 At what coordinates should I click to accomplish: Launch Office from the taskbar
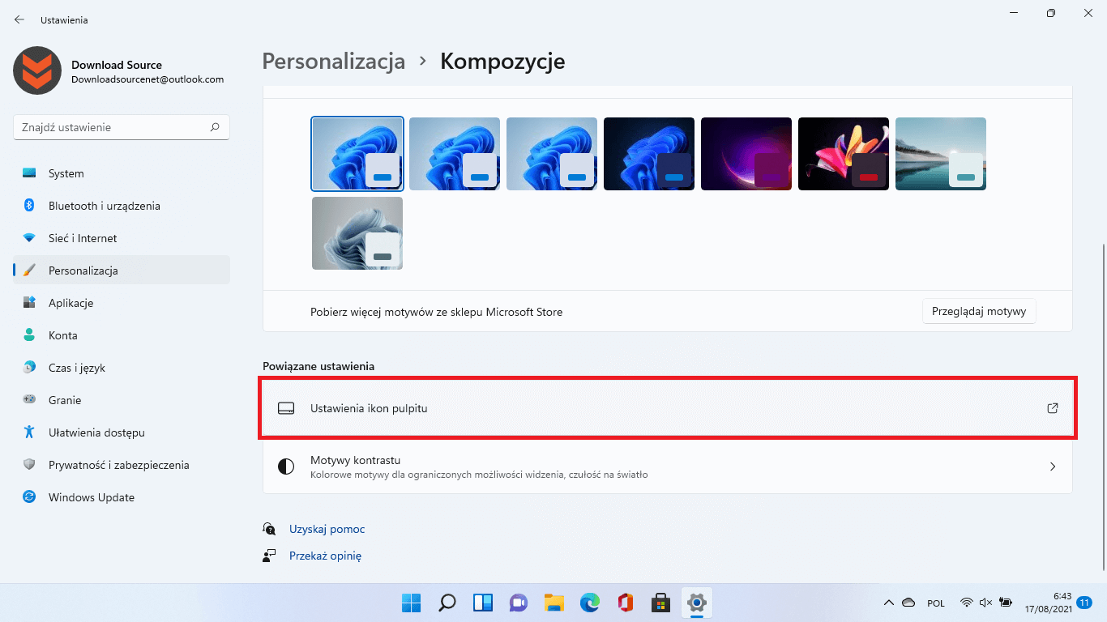625,603
